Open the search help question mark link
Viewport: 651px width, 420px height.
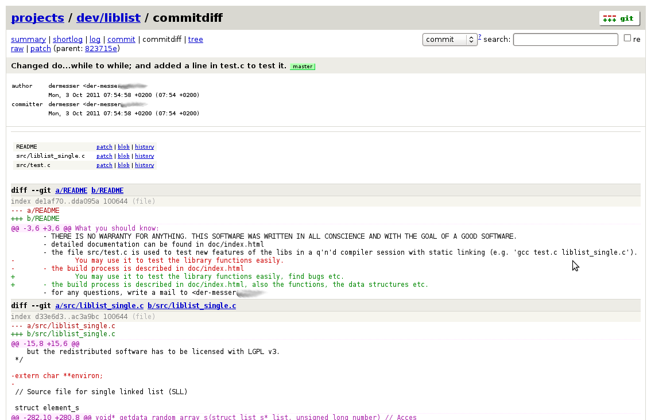click(x=480, y=37)
